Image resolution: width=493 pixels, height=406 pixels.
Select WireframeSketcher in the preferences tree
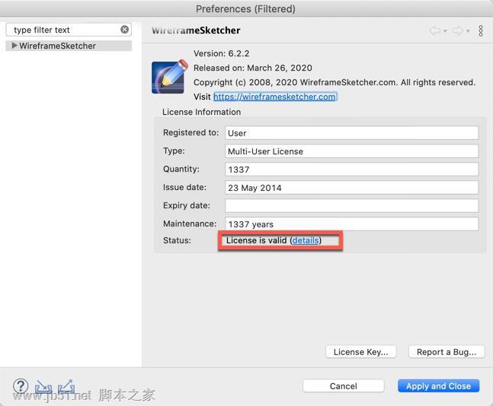pyautogui.click(x=57, y=46)
